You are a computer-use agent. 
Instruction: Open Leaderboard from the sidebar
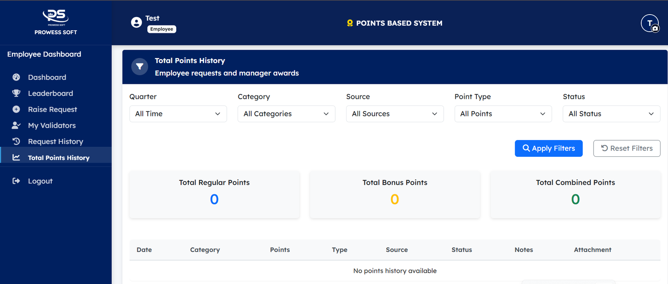51,93
